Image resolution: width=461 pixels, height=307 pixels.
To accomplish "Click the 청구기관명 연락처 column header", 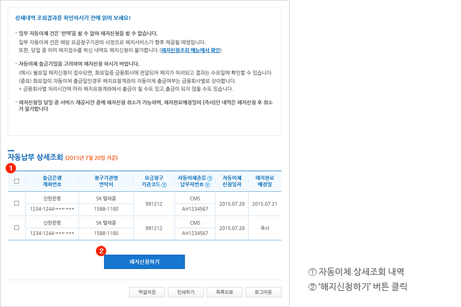I will (x=106, y=181).
